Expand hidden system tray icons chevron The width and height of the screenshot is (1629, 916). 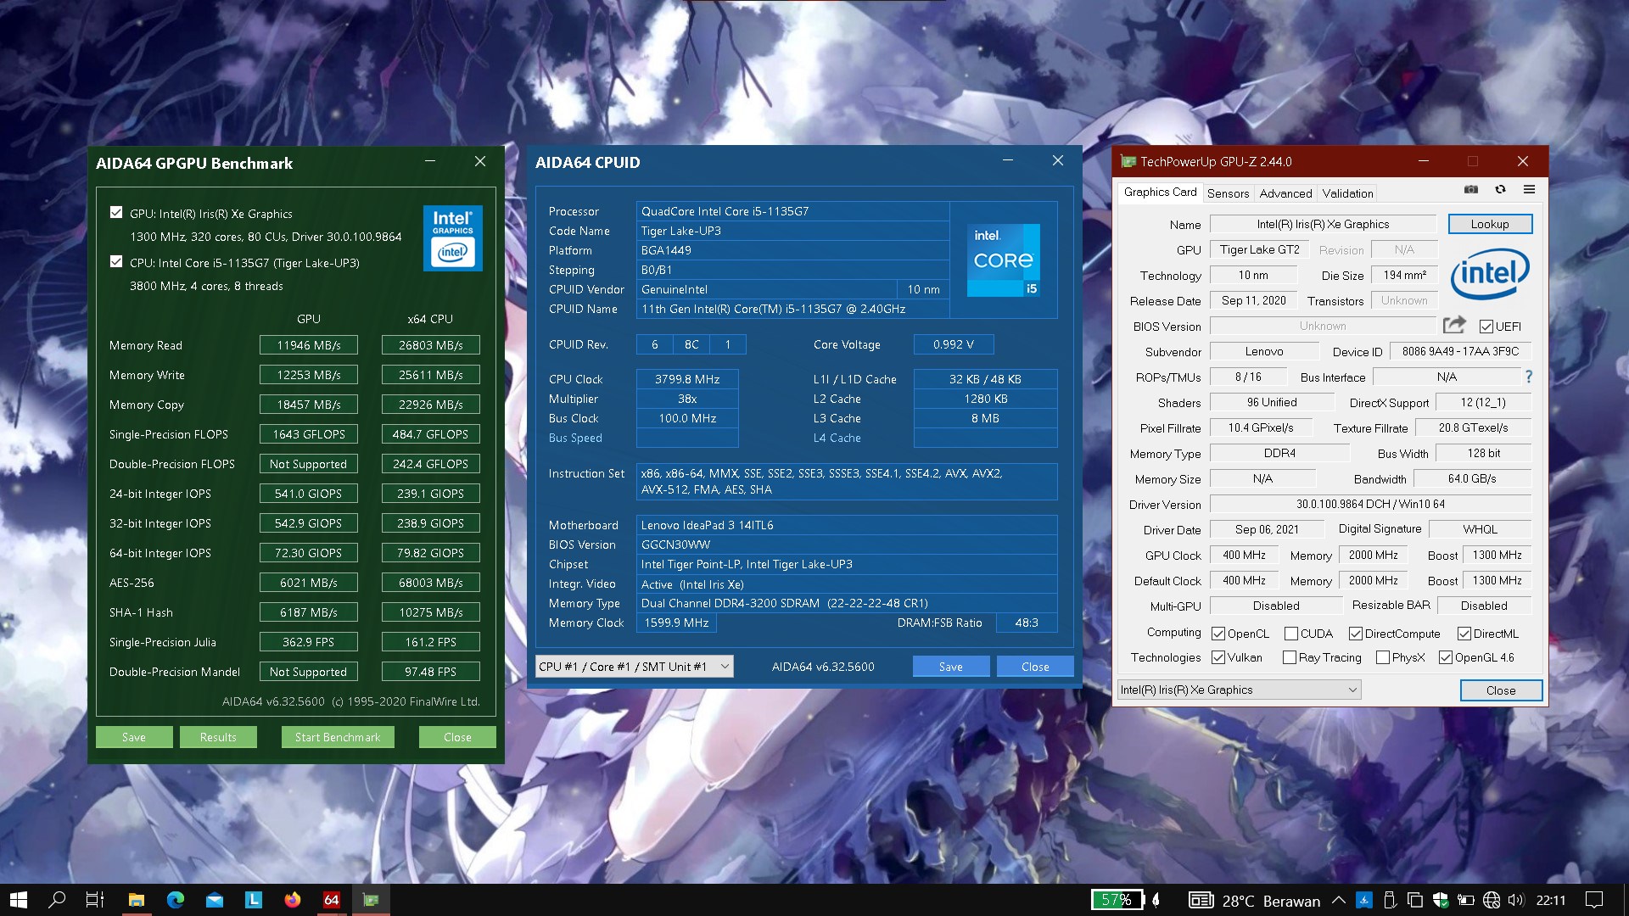click(x=1338, y=900)
